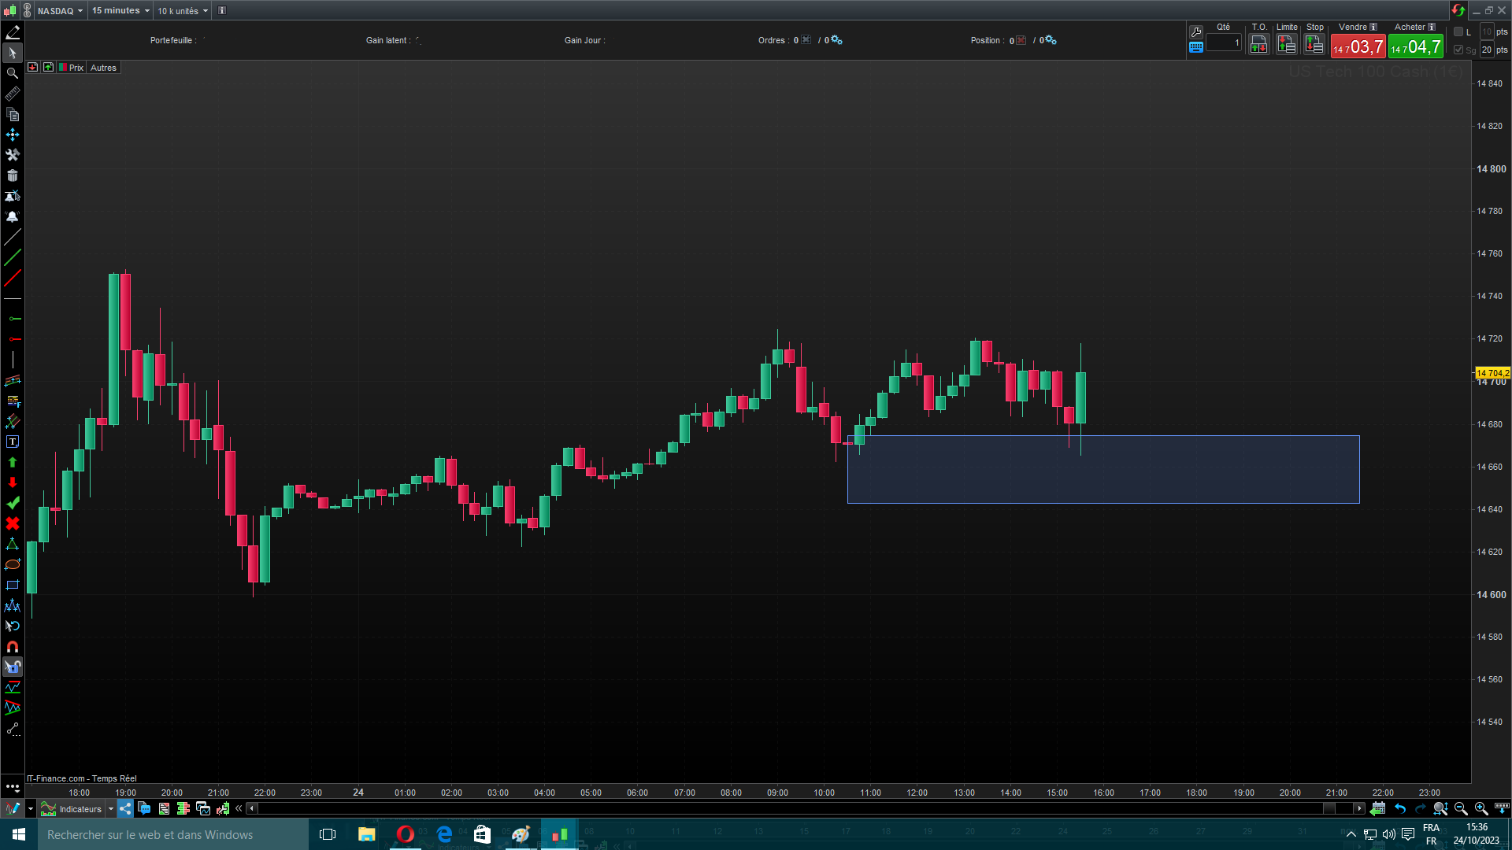
Task: Select the zoom magnifier tool
Action: pyautogui.click(x=12, y=73)
